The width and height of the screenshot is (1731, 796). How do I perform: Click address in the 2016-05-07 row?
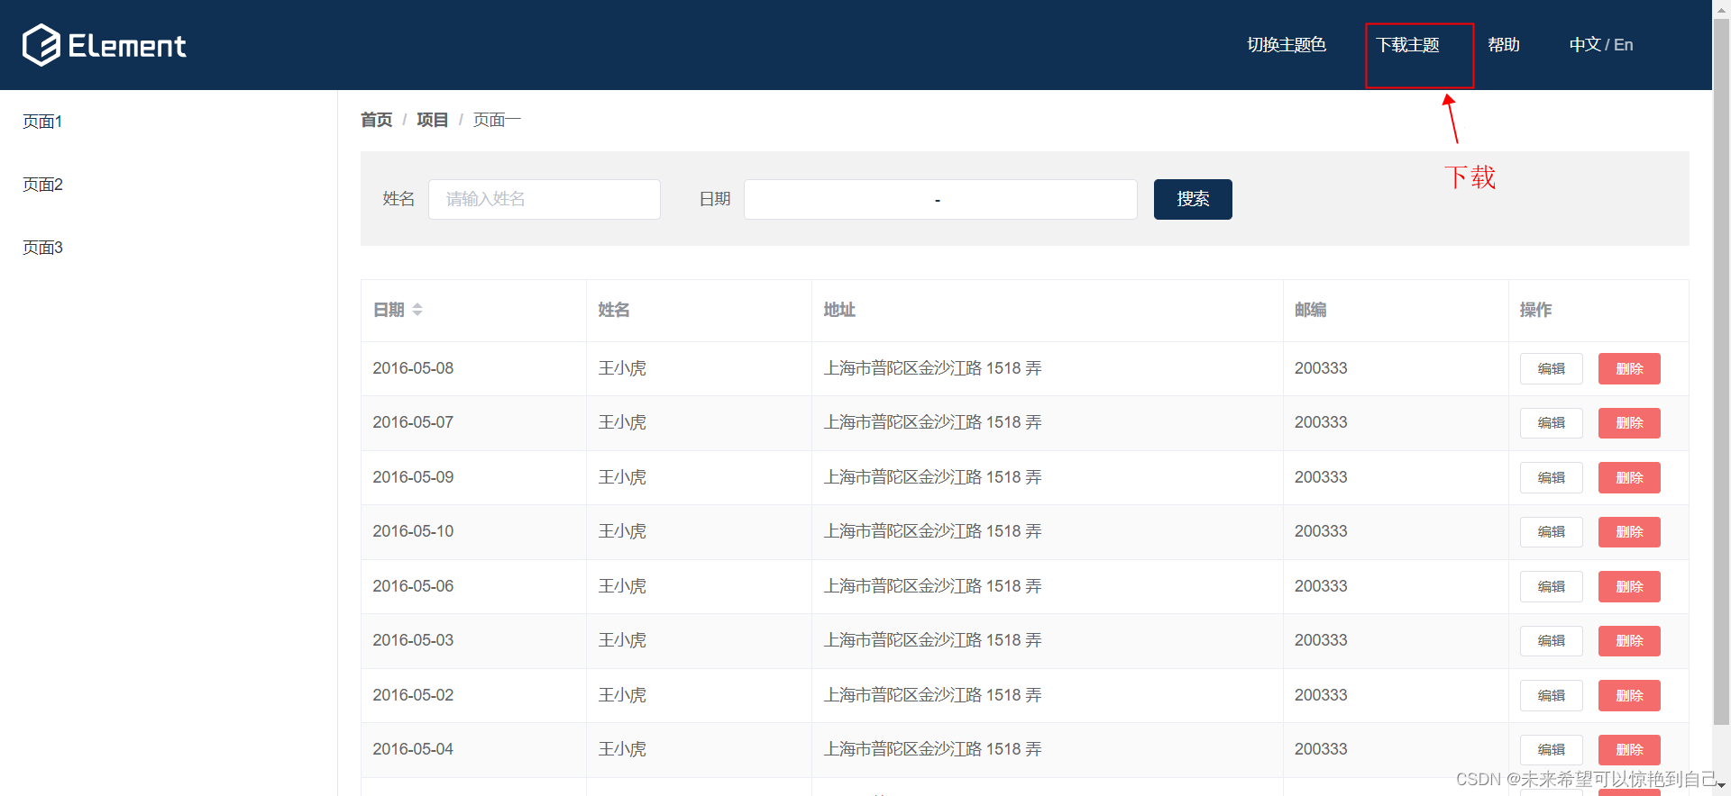pos(932,422)
